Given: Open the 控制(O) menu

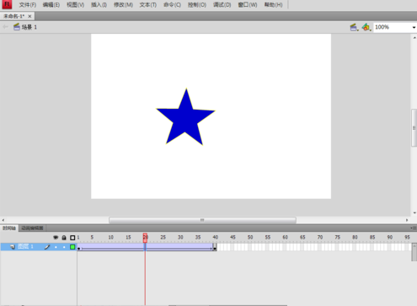Looking at the screenshot, I should pos(197,5).
